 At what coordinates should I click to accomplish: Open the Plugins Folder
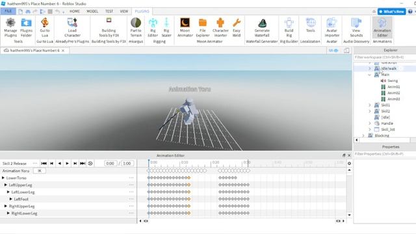tap(26, 27)
